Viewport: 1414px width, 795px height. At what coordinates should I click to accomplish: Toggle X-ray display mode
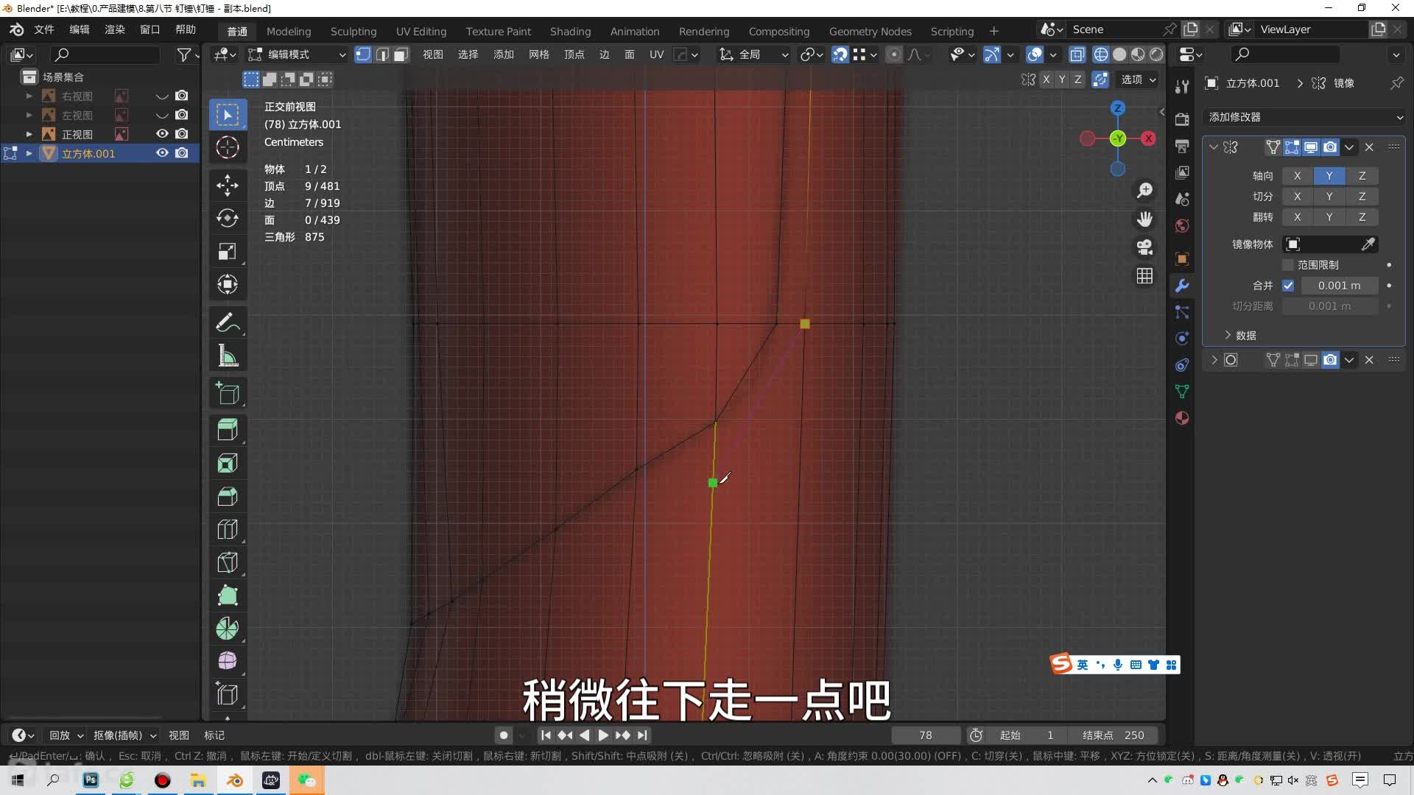coord(1077,54)
